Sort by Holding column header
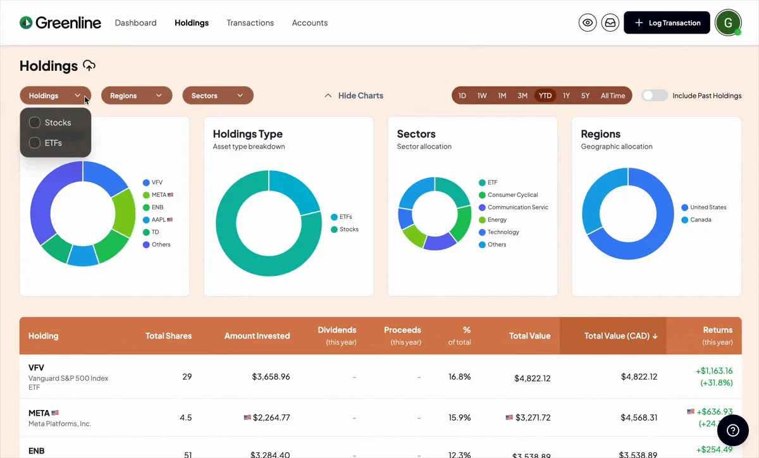The height and width of the screenshot is (458, 759). 44,336
